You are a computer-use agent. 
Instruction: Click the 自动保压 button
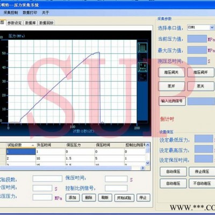[173, 171]
